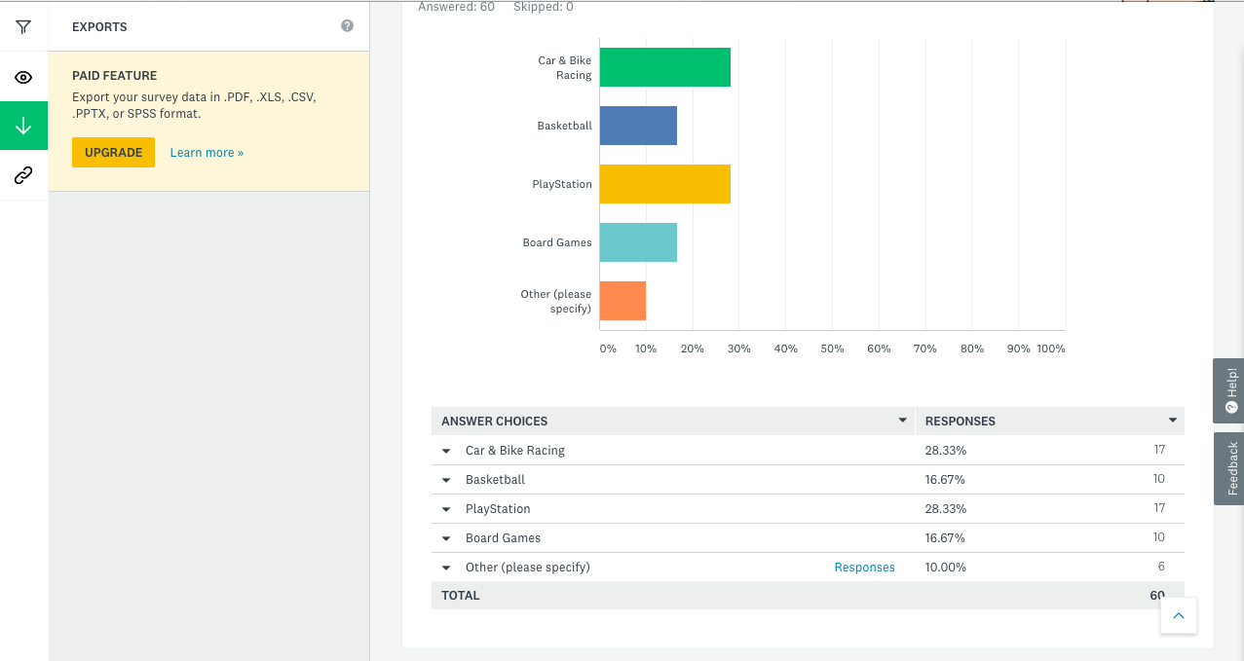Open the RESPONSES sort dropdown
This screenshot has height=661, width=1244.
tap(1172, 421)
